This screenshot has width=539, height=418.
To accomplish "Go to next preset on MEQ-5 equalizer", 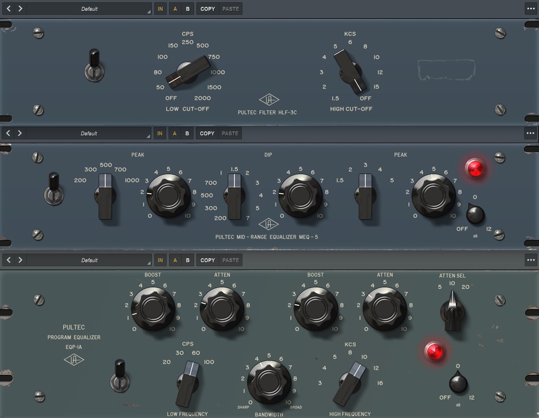I will point(19,133).
